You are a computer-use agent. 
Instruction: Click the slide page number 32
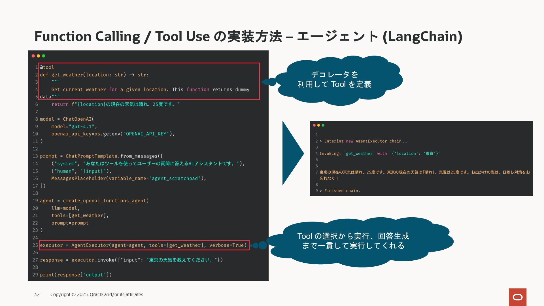pos(37,294)
